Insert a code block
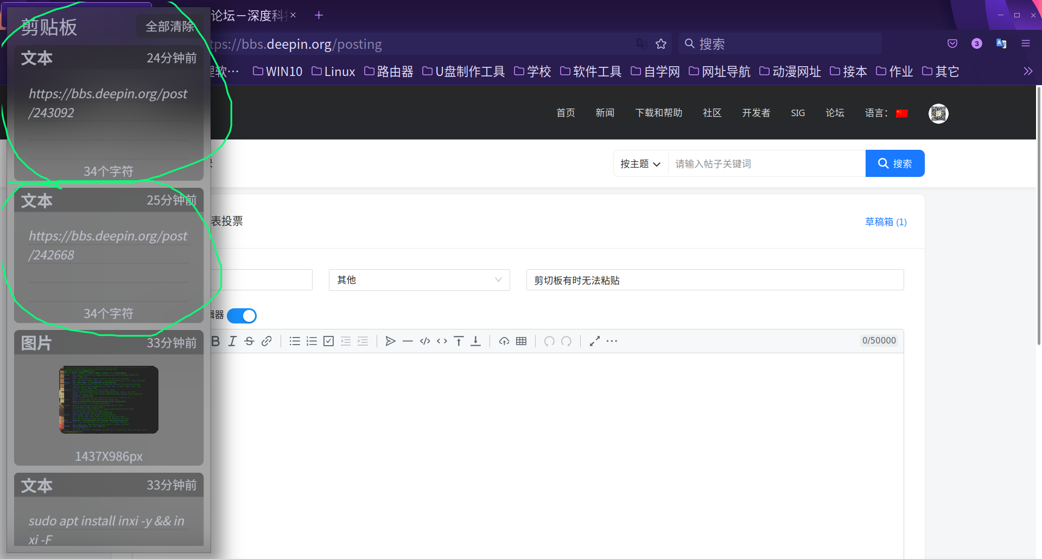1042x559 pixels. 425,341
